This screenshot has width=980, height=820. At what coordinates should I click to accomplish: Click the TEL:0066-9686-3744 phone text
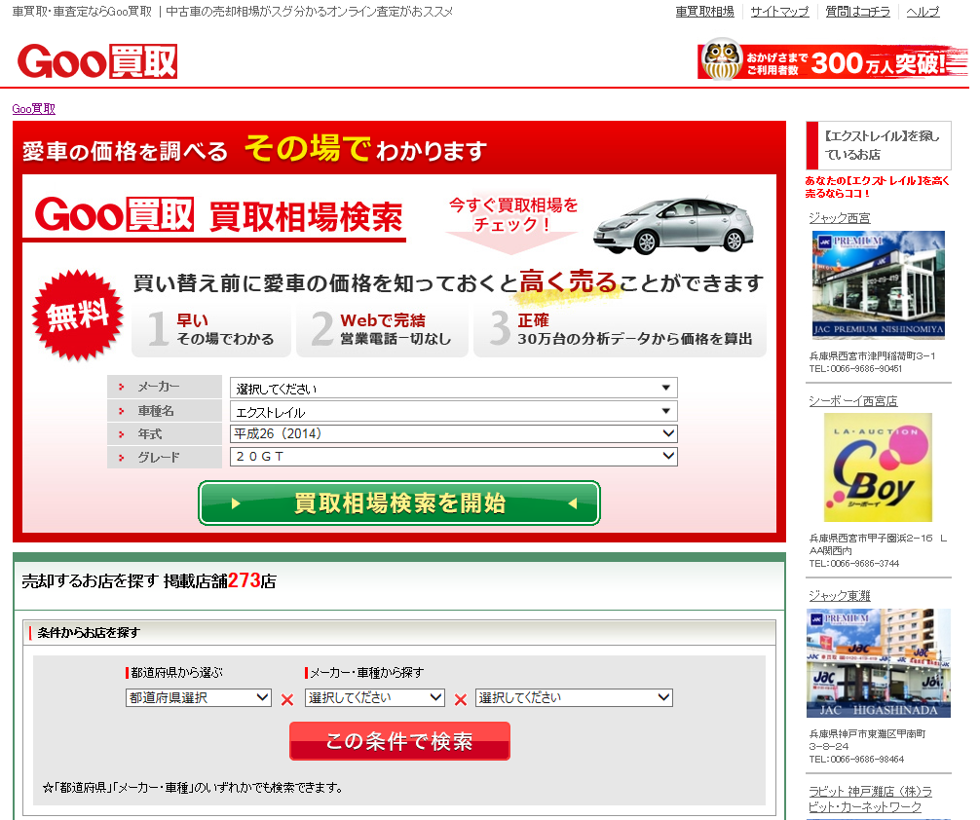coord(853,563)
